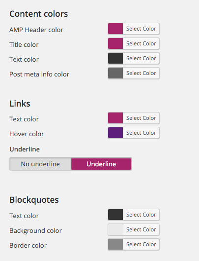Click the Blockquotes Border color gray swatch
The width and height of the screenshot is (199, 261).
click(x=115, y=244)
